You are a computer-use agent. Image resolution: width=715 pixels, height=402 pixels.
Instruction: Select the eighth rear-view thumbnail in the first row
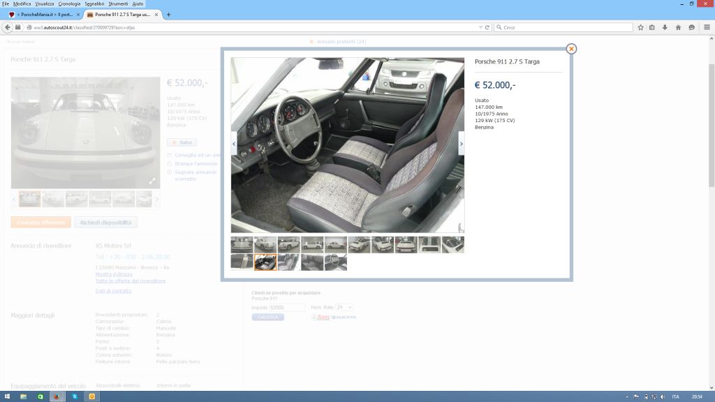pyautogui.click(x=406, y=245)
